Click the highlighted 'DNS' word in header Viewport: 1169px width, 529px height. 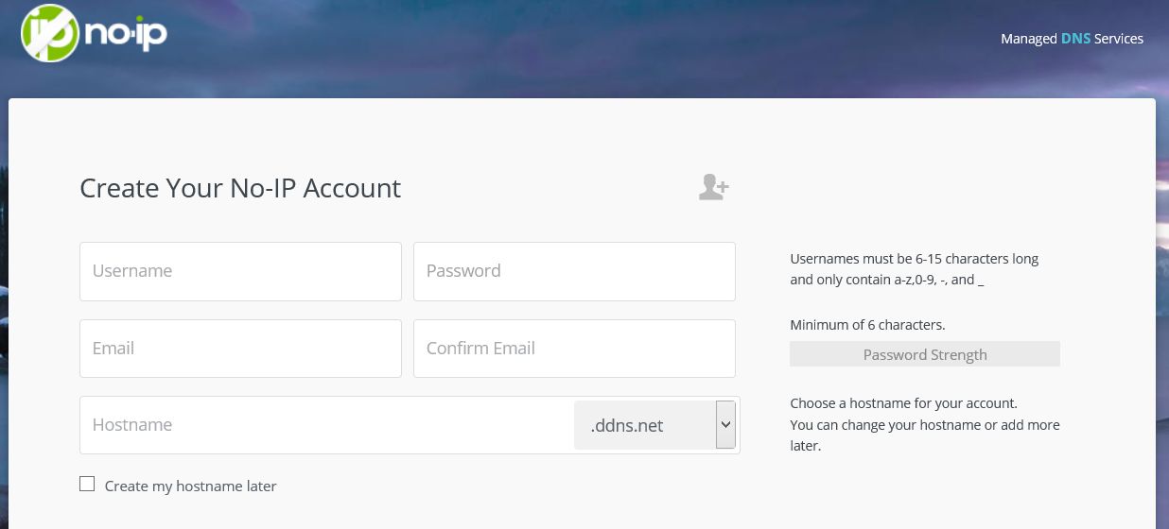1075,39
